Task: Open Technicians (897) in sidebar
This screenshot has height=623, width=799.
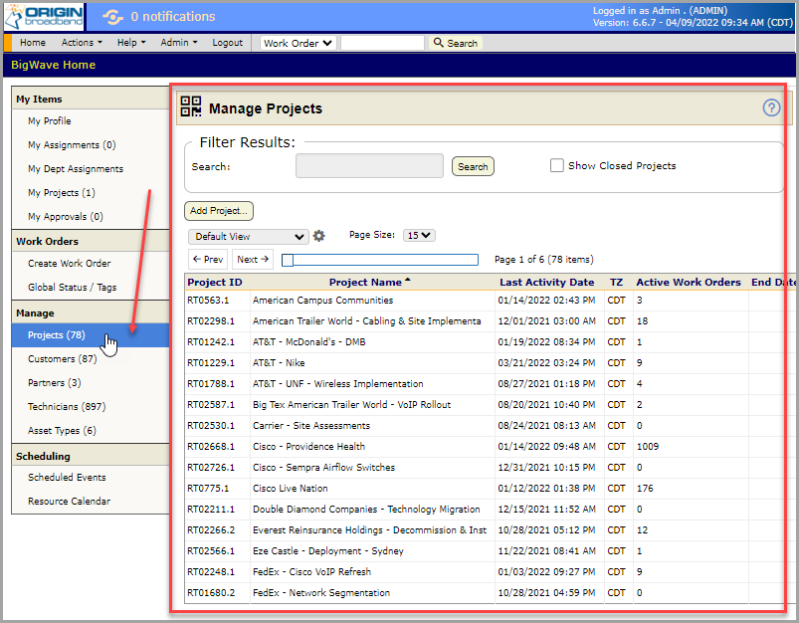Action: (67, 407)
